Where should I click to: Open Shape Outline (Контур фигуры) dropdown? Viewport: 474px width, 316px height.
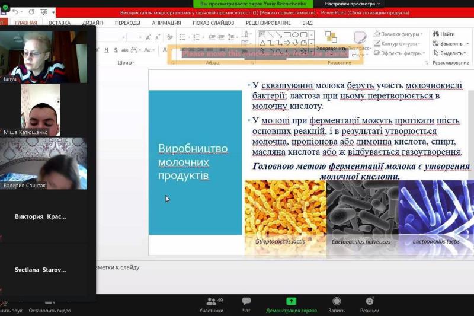(x=398, y=44)
